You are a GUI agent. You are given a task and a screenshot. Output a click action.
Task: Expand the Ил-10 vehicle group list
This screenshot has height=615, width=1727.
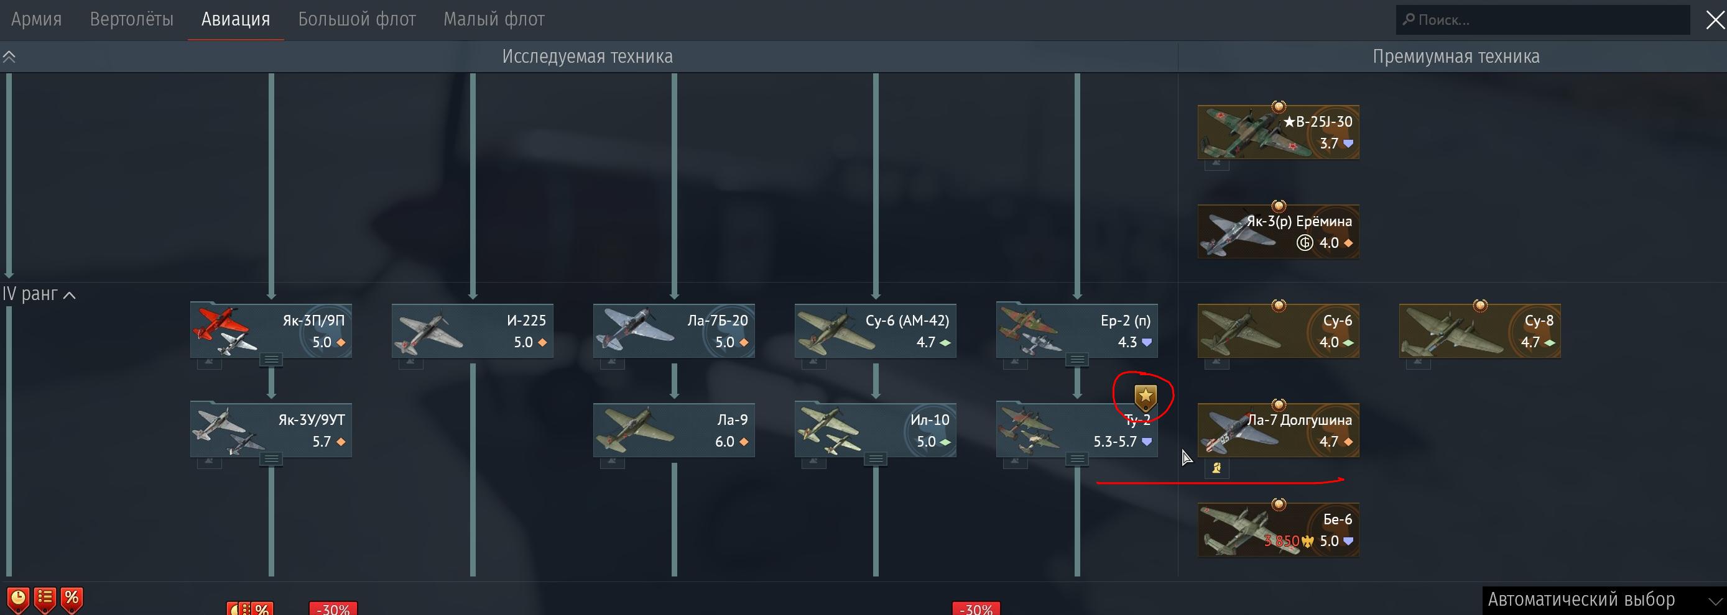[876, 460]
